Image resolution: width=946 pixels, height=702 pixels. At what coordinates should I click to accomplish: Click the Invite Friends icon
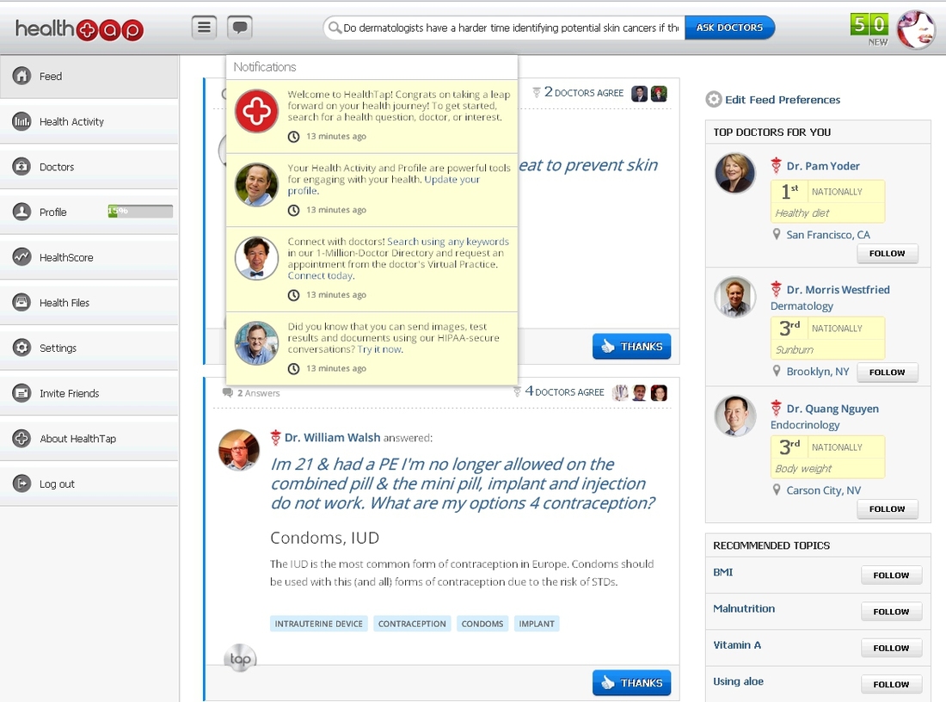pyautogui.click(x=21, y=393)
